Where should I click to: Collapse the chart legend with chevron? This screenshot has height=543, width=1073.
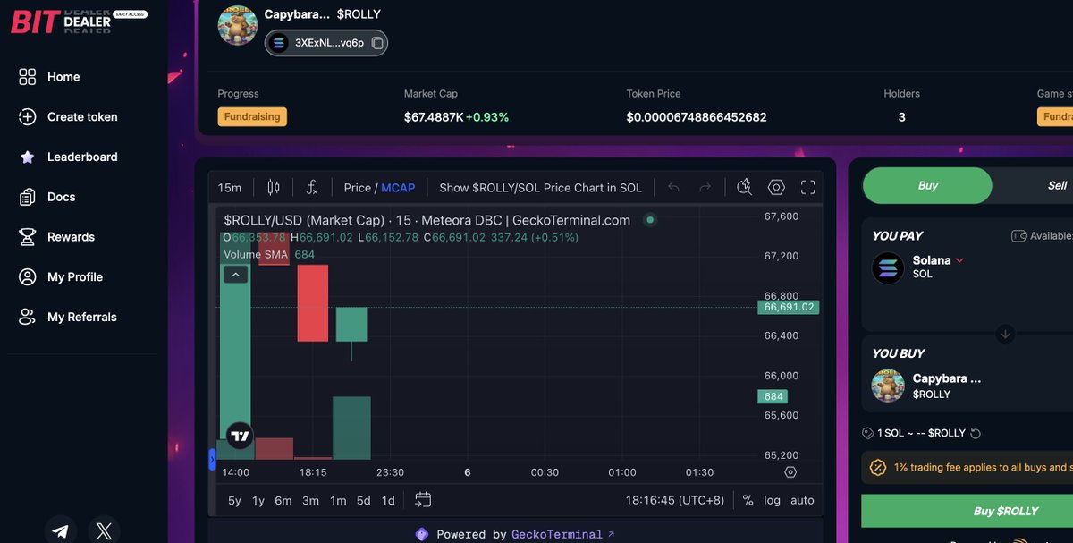234,275
